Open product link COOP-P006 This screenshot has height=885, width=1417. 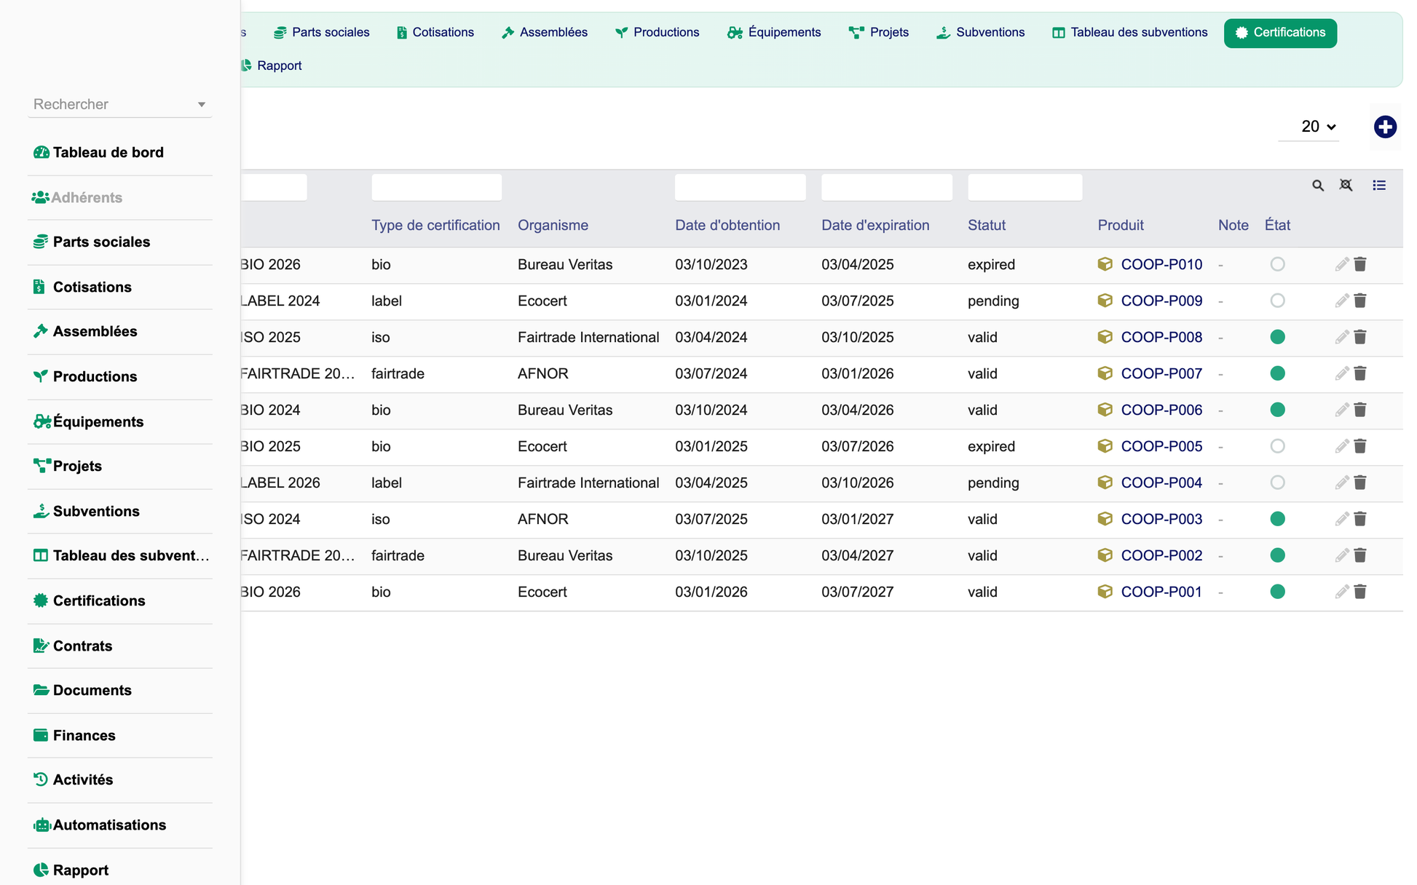coord(1161,410)
